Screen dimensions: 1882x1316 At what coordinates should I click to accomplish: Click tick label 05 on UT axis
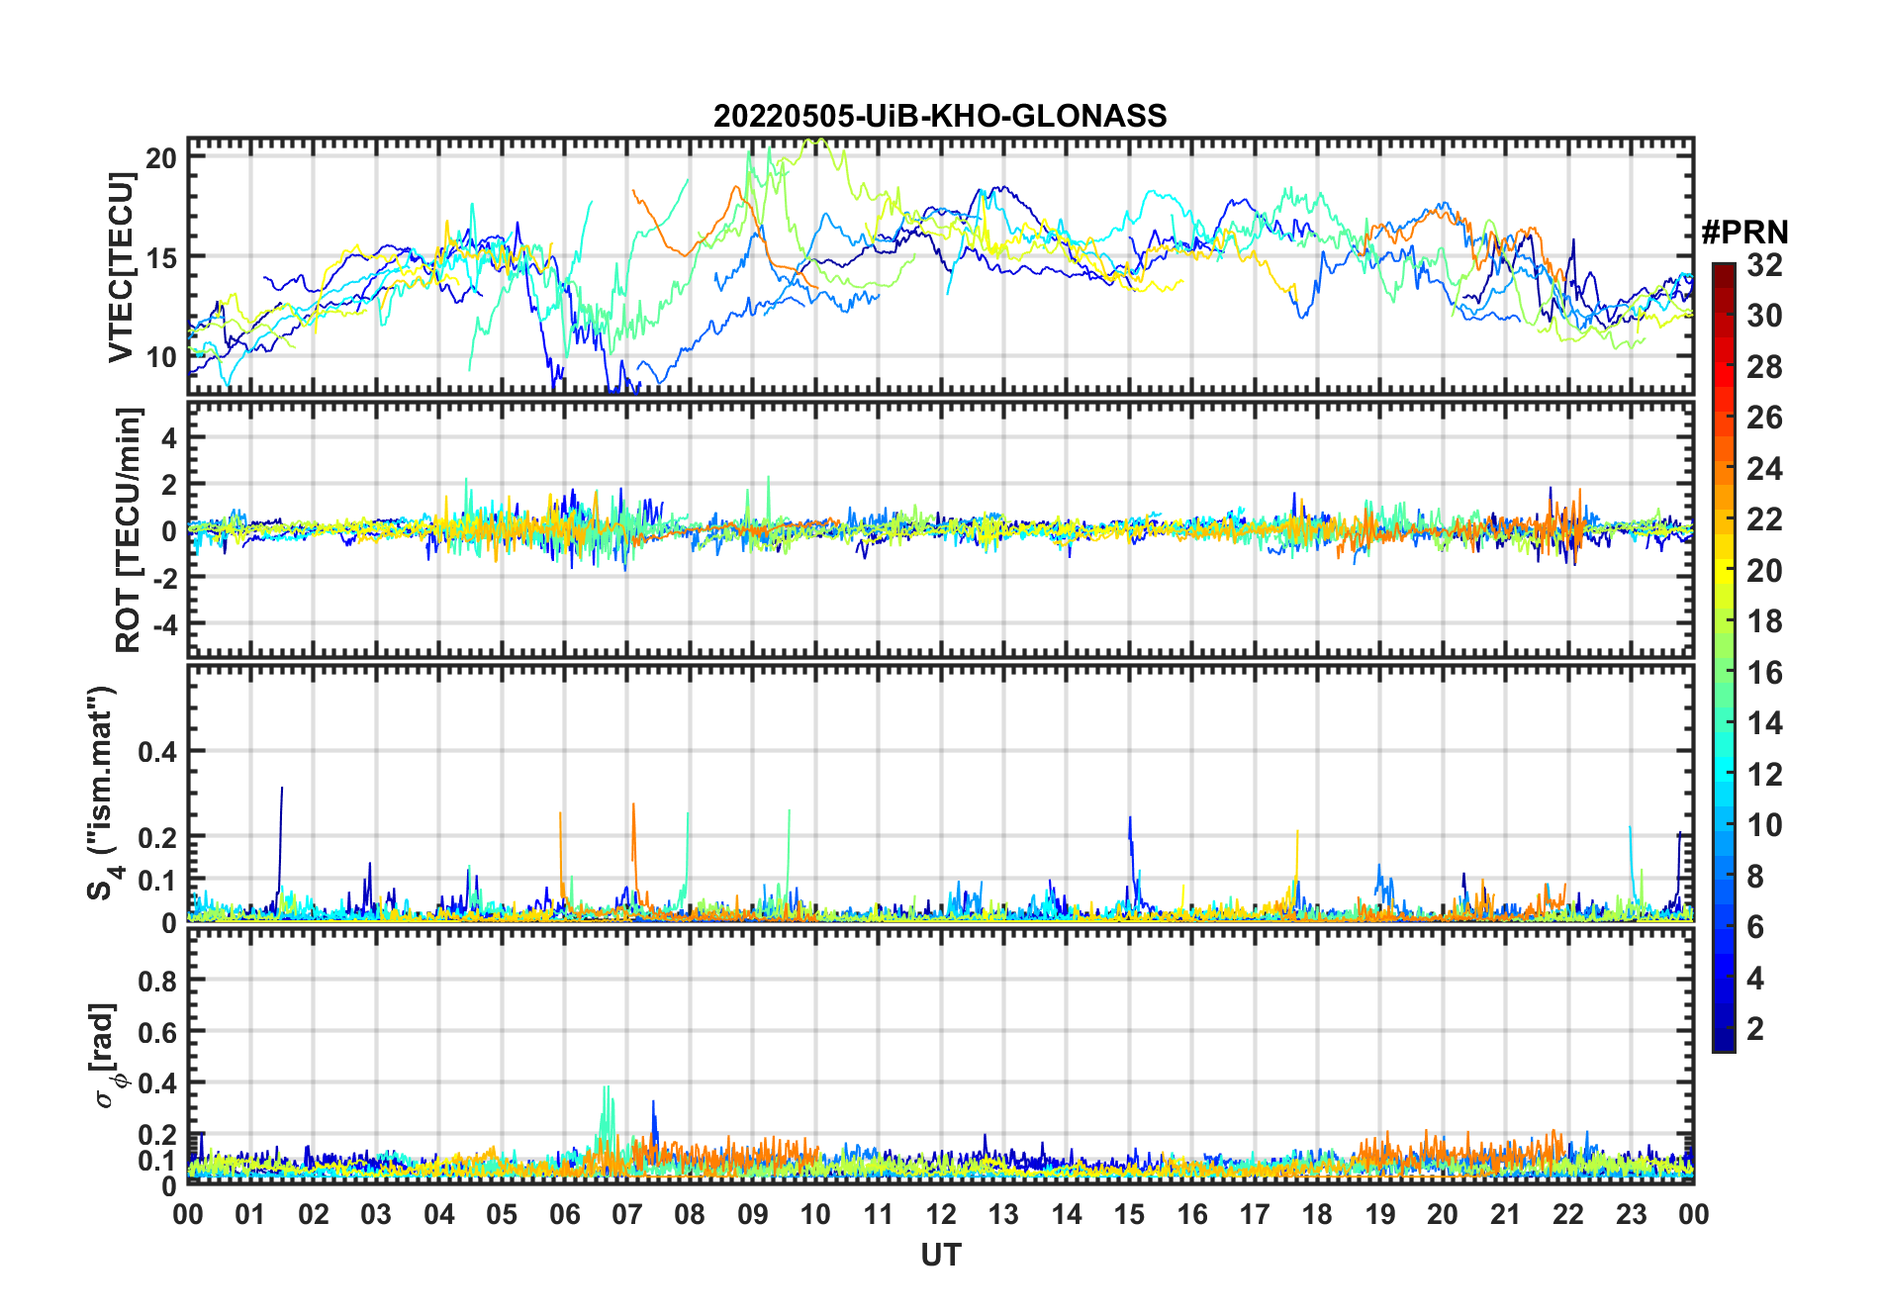coord(502,1214)
